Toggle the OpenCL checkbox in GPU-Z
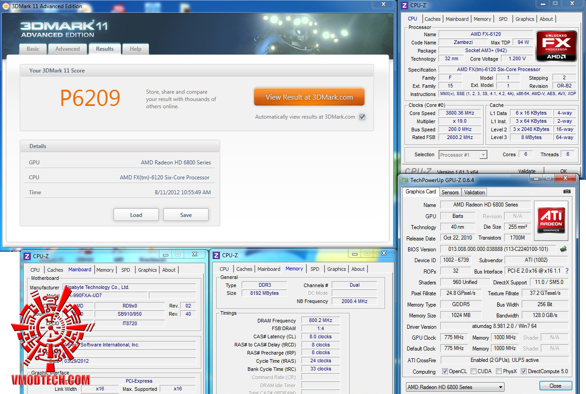The width and height of the screenshot is (586, 394). click(x=445, y=371)
